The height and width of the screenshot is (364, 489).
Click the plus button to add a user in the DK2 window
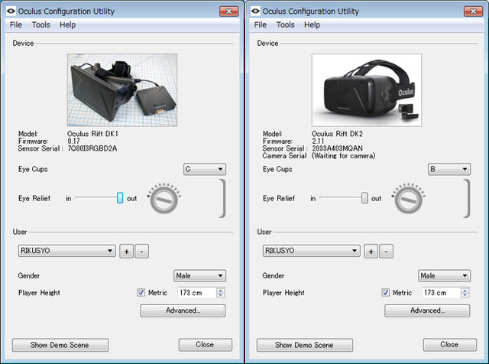(x=371, y=252)
